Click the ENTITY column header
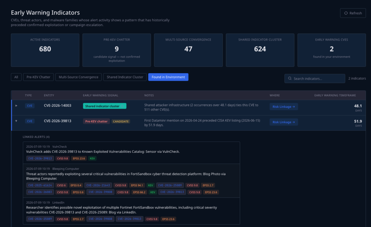 click(49, 95)
